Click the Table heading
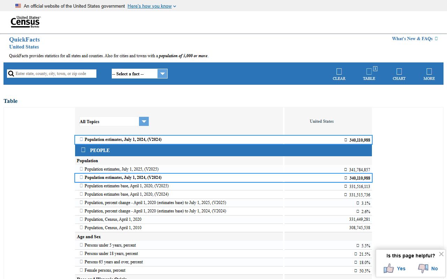 pos(10,101)
